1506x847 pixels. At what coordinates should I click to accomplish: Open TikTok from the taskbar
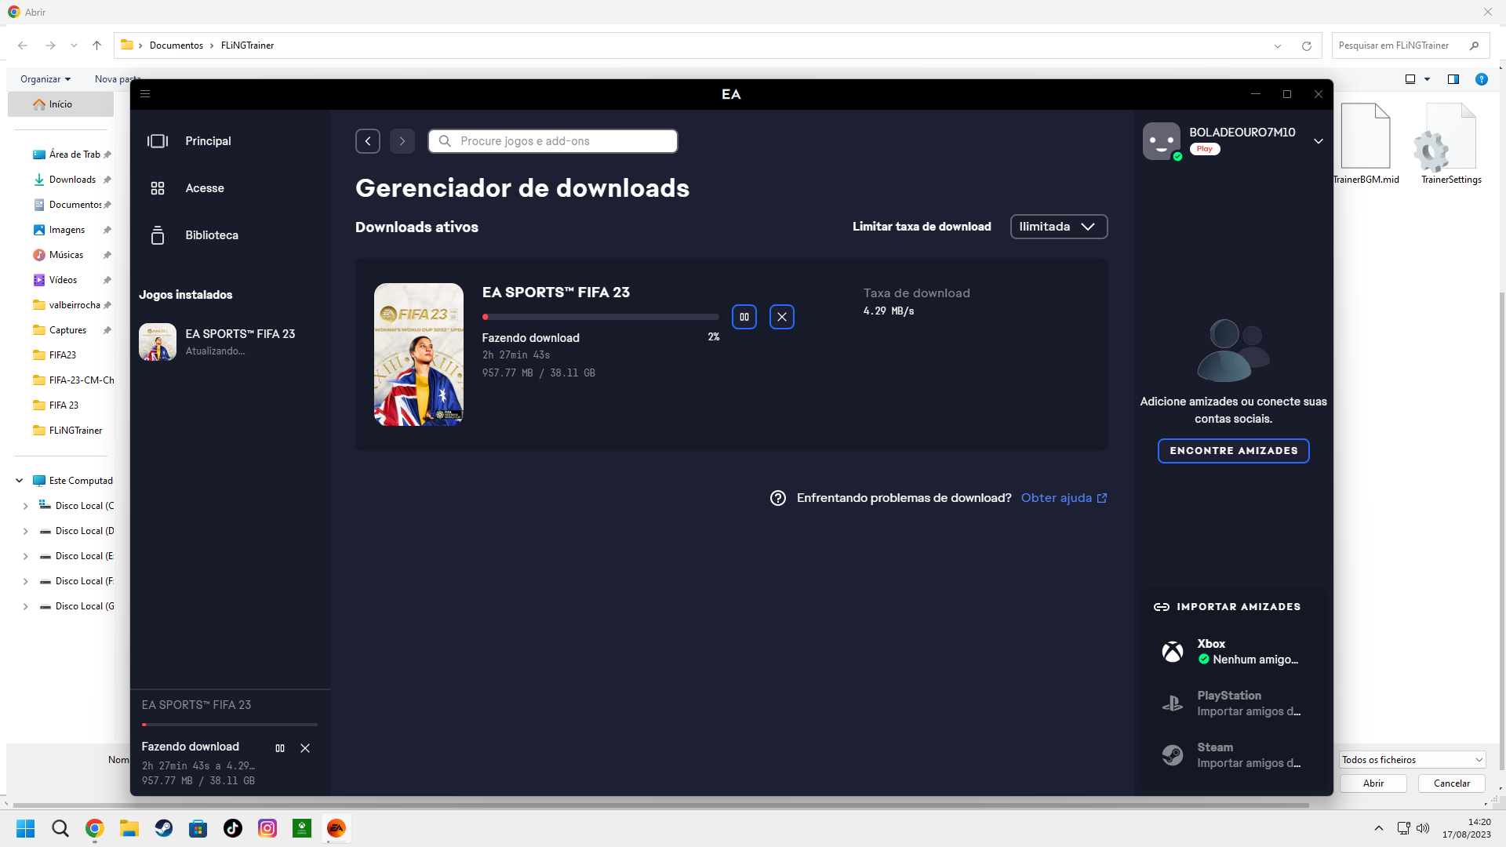[x=233, y=828]
